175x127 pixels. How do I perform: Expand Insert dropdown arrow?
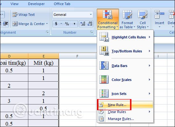(x=159, y=27)
